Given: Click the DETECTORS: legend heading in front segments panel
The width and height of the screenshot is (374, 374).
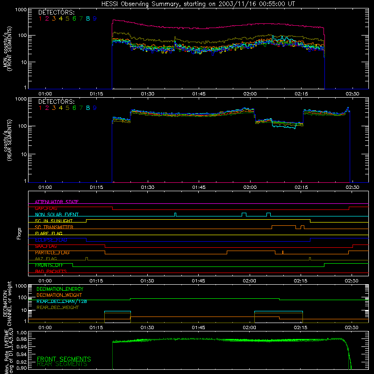Looking at the screenshot, I should click(x=56, y=13).
